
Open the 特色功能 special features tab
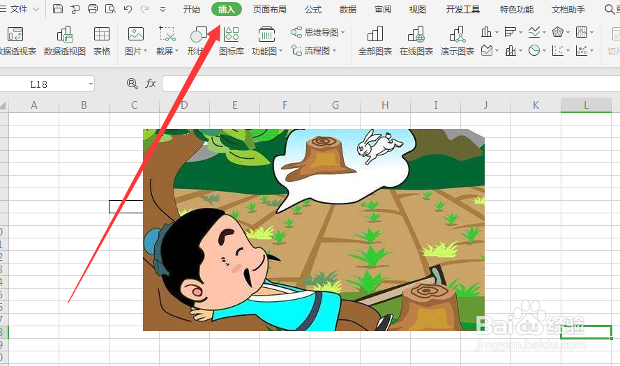tap(516, 9)
